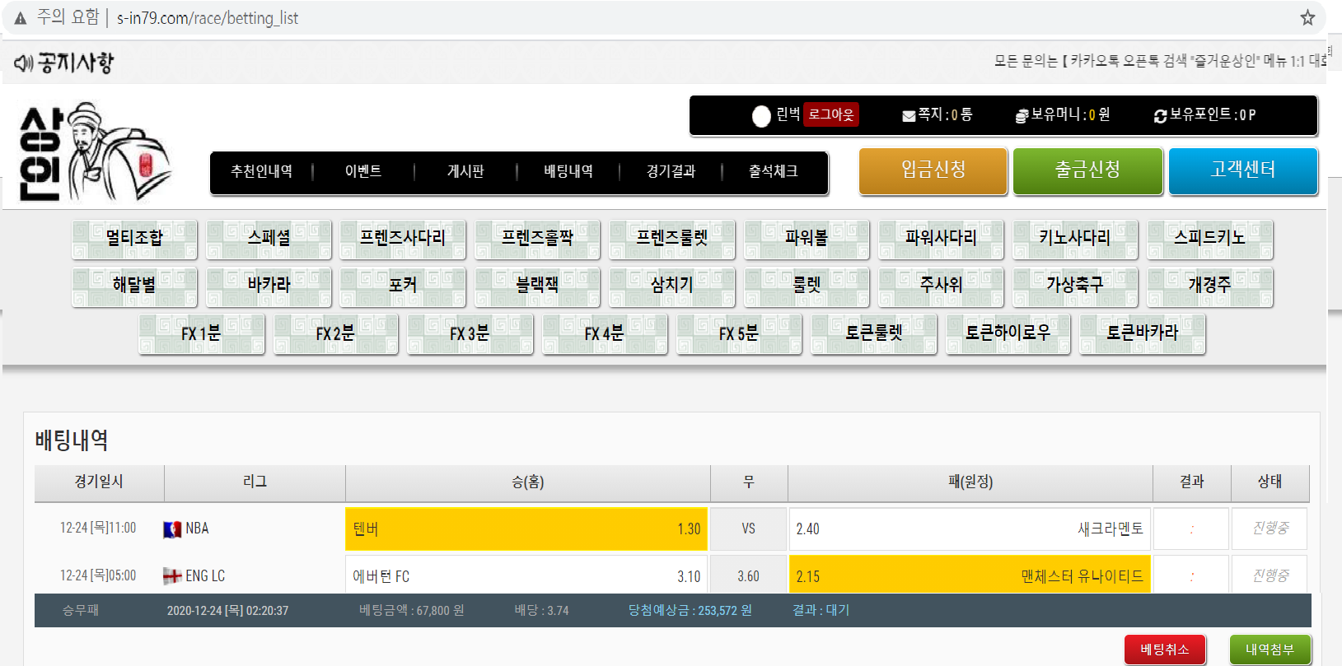This screenshot has height=666, width=1342.
Task: Open the 고객센터 customer center
Action: pyautogui.click(x=1242, y=170)
